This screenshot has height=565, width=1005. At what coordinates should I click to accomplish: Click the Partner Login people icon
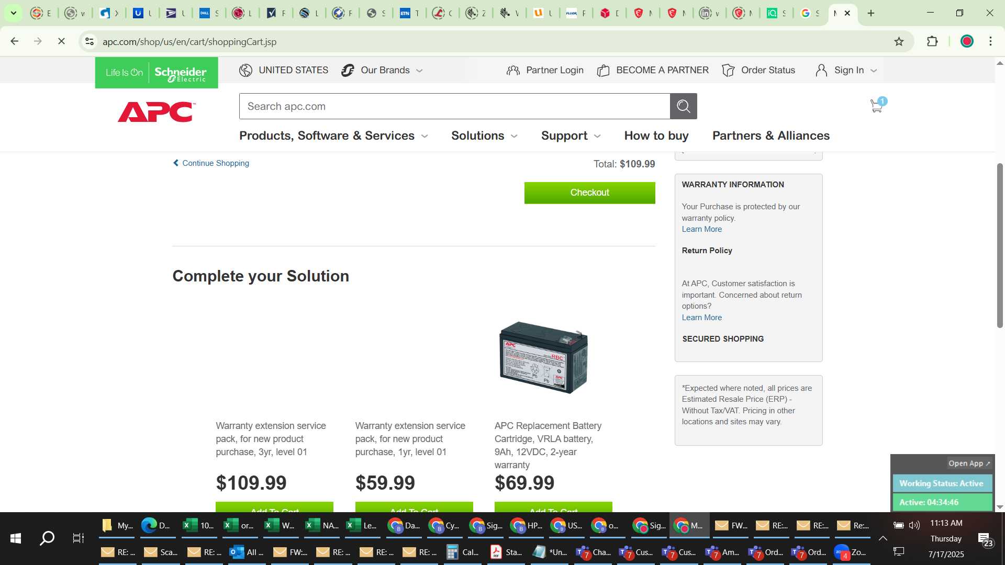pyautogui.click(x=513, y=70)
